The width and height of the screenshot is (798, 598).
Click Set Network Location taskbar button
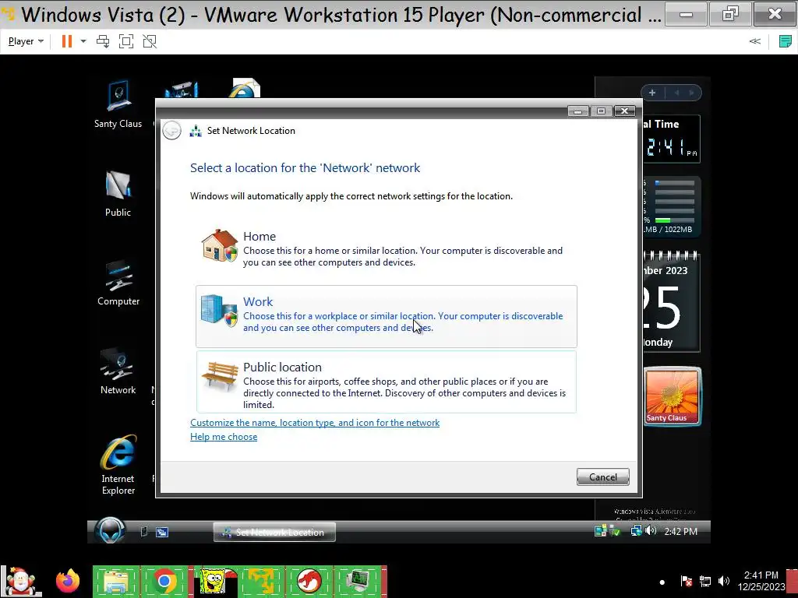point(274,532)
